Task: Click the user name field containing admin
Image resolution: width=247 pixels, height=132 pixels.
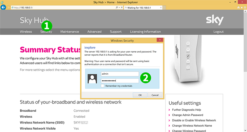Action: pyautogui.click(x=120, y=74)
